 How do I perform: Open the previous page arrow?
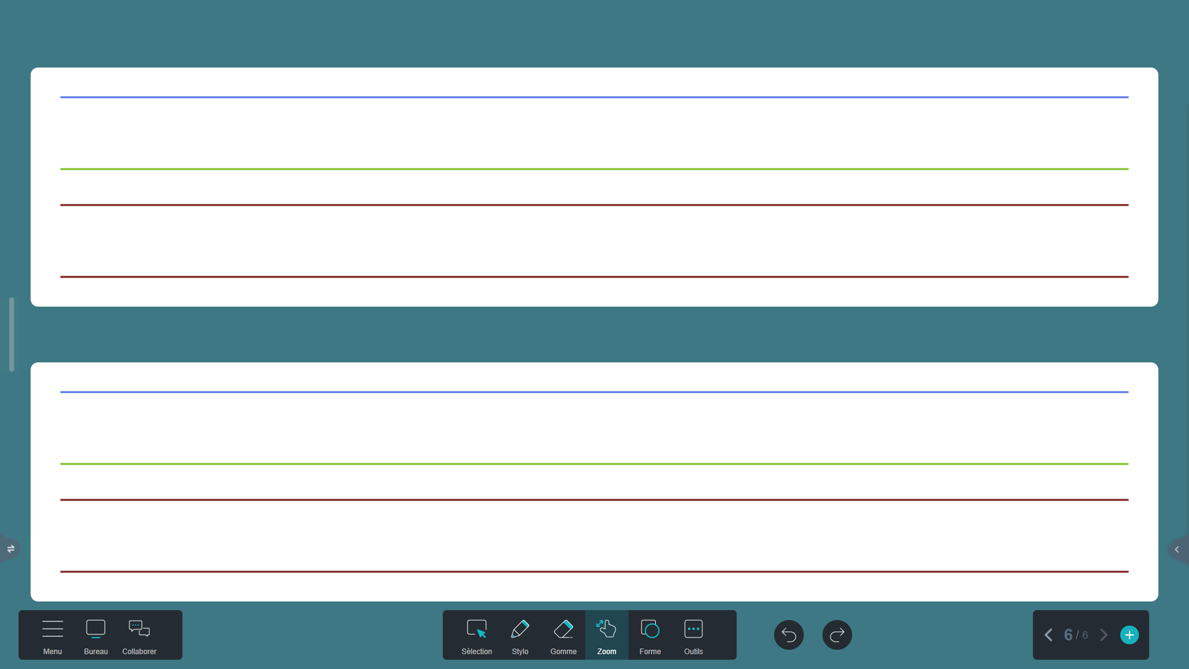(x=1048, y=635)
